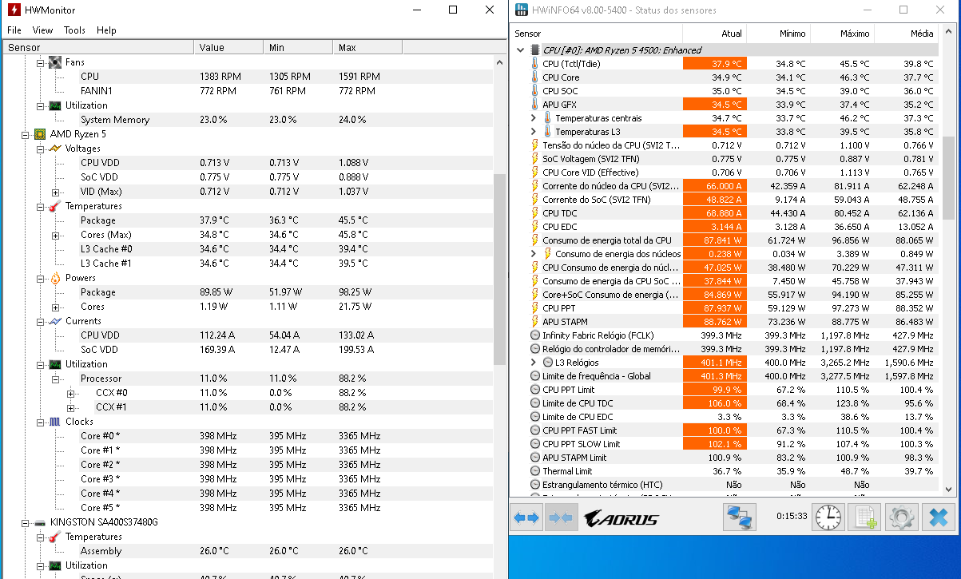The height and width of the screenshot is (579, 961).
Task: Click the thermometer icon beside CPU (Tctl/Tdie)
Action: (x=535, y=64)
